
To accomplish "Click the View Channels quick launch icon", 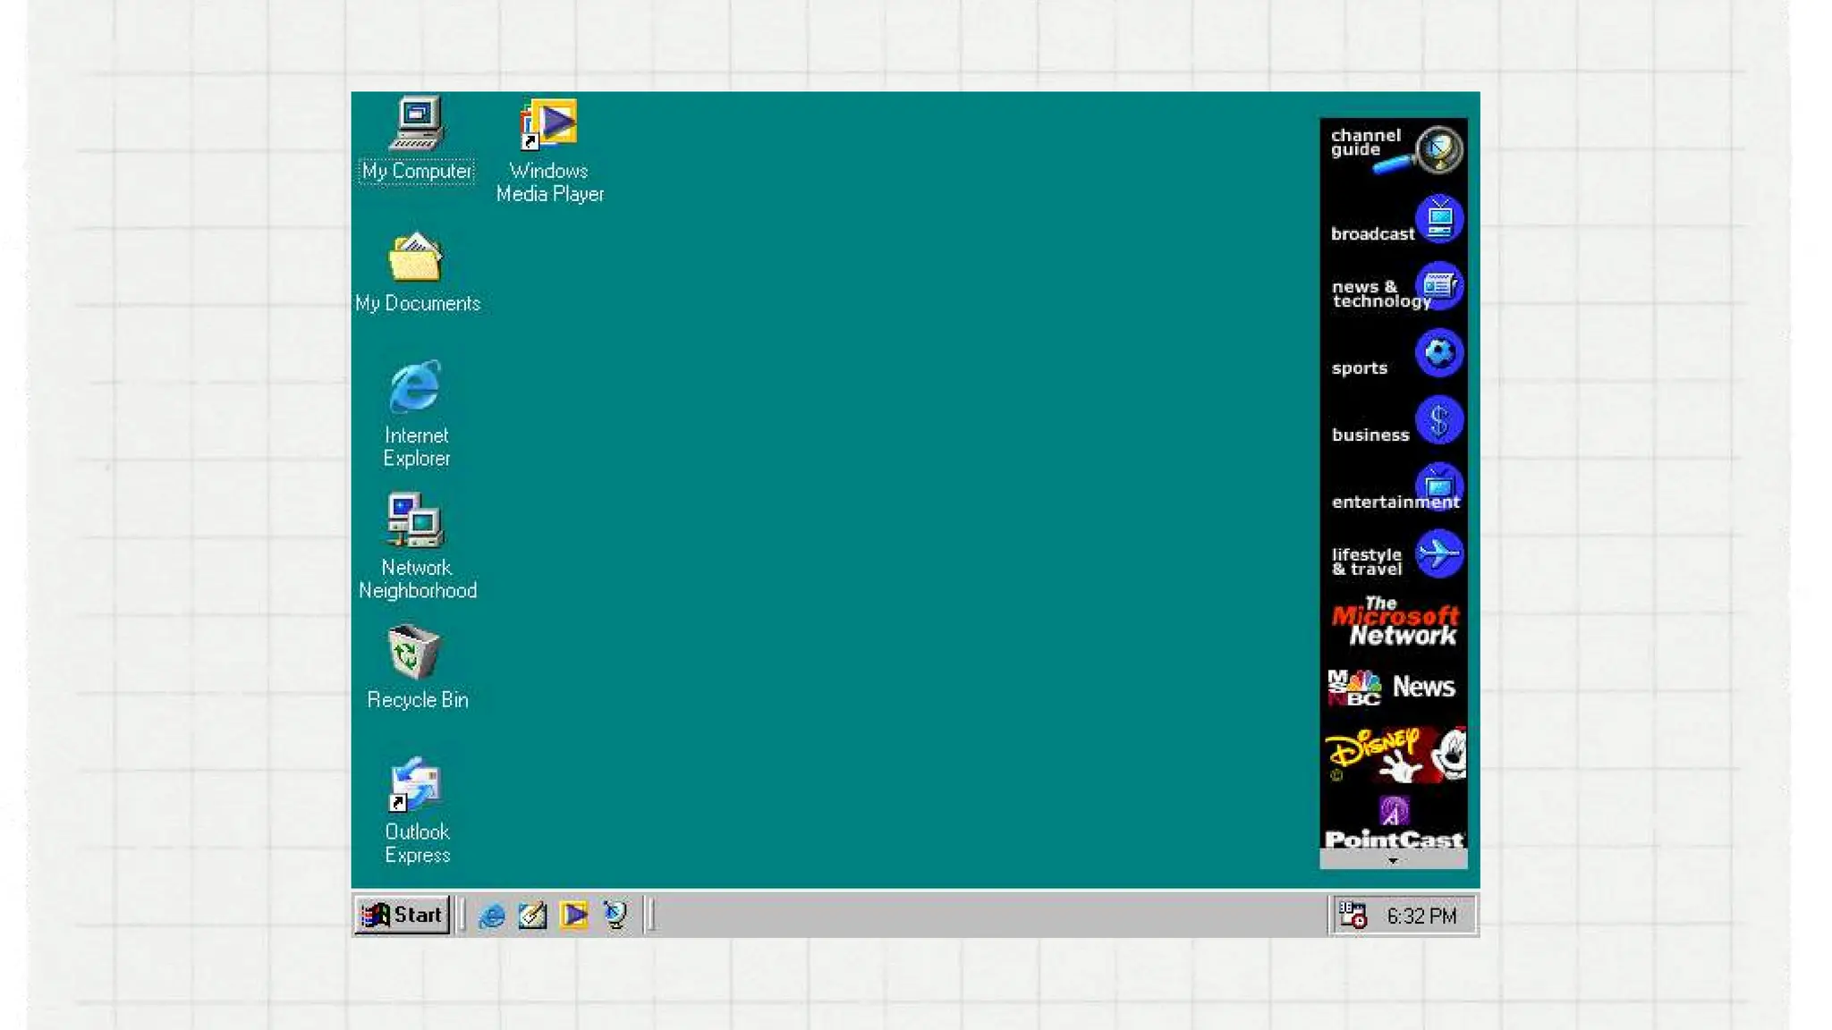I will [x=615, y=915].
